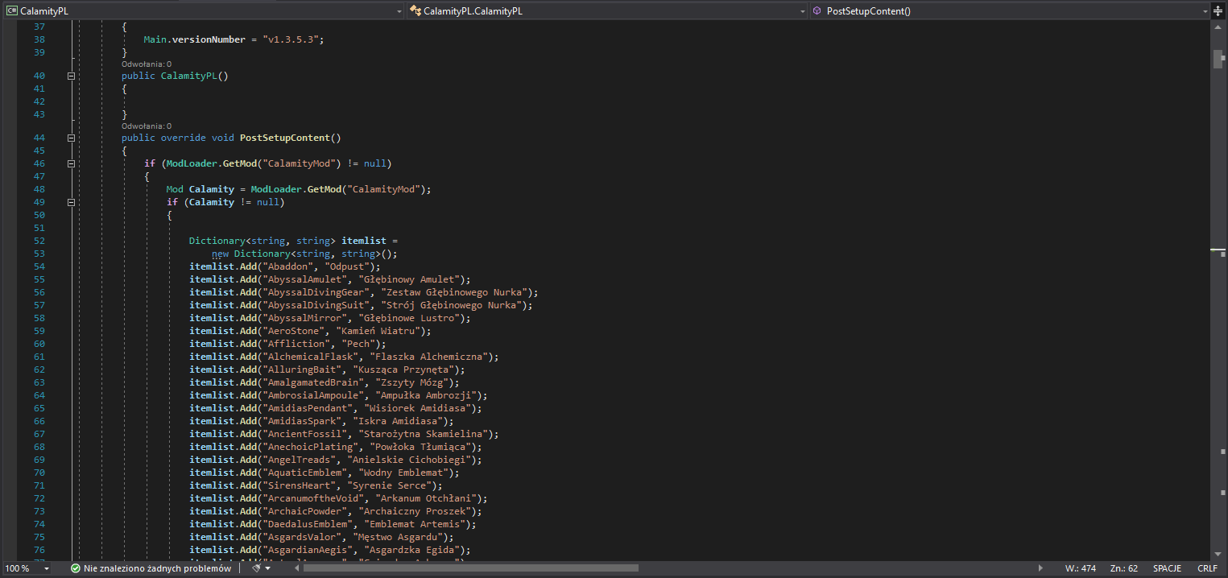Open the CalamityPL.CalamityPL type dropdown

click(802, 10)
